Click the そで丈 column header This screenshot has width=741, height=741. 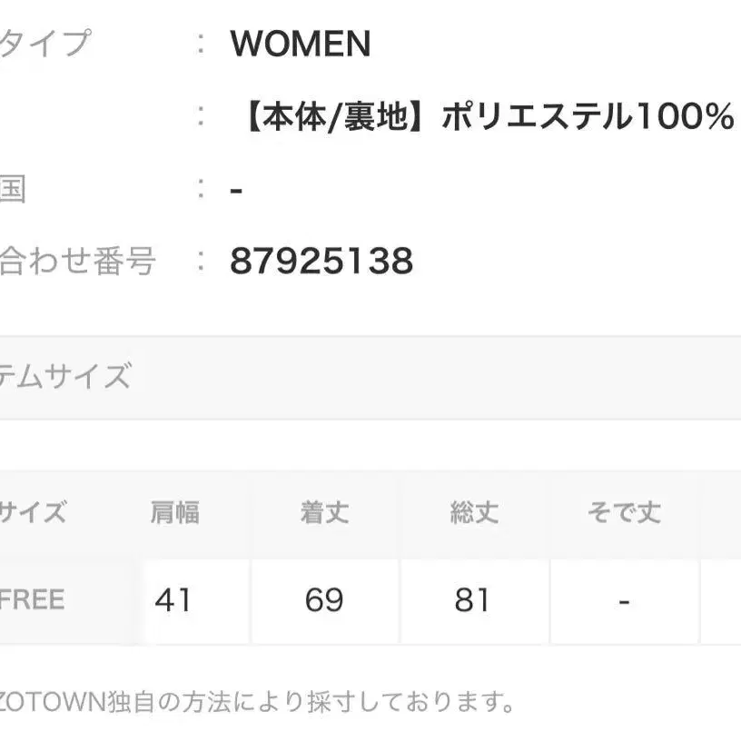624,513
